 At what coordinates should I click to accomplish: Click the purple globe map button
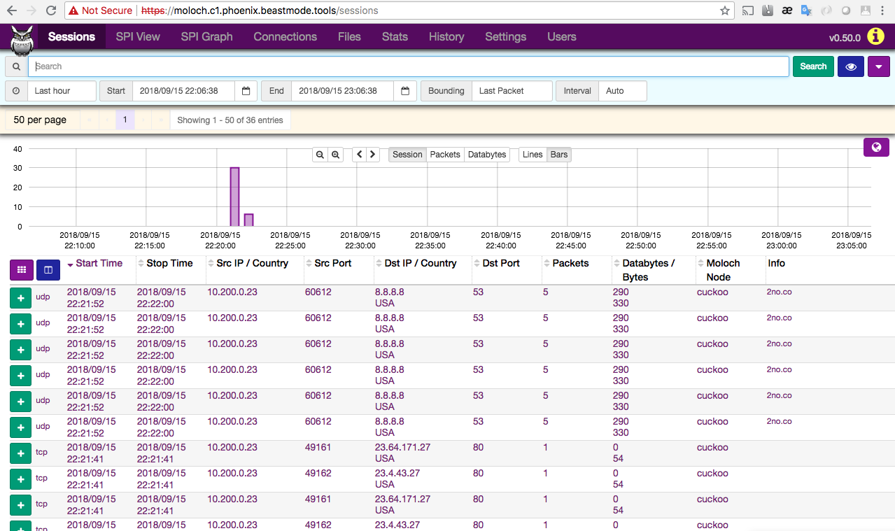876,147
